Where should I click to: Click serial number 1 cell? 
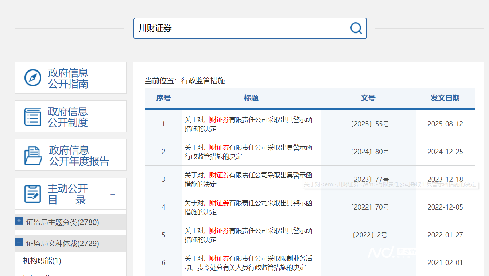pos(163,124)
